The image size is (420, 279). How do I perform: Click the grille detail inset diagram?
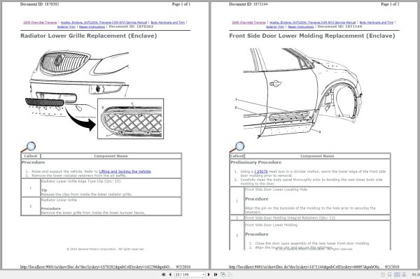[131, 118]
